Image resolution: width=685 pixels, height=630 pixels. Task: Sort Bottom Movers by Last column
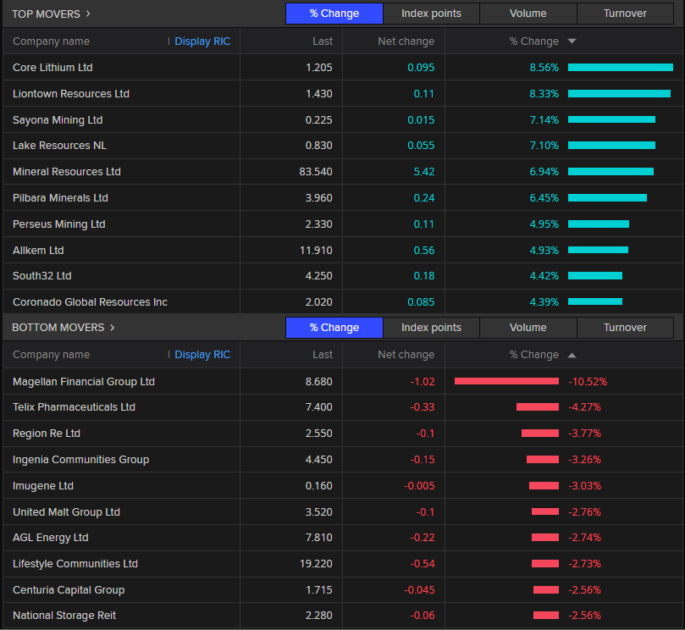(323, 355)
